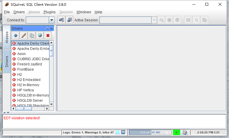Click the pin icon in Drivers panel header
Viewport: 229px width, 138px height.
tap(47, 28)
